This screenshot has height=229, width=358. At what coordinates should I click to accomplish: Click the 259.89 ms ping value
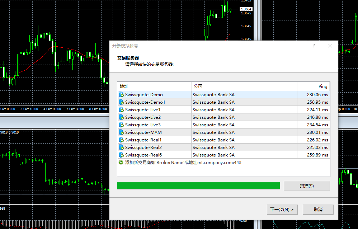pos(317,155)
